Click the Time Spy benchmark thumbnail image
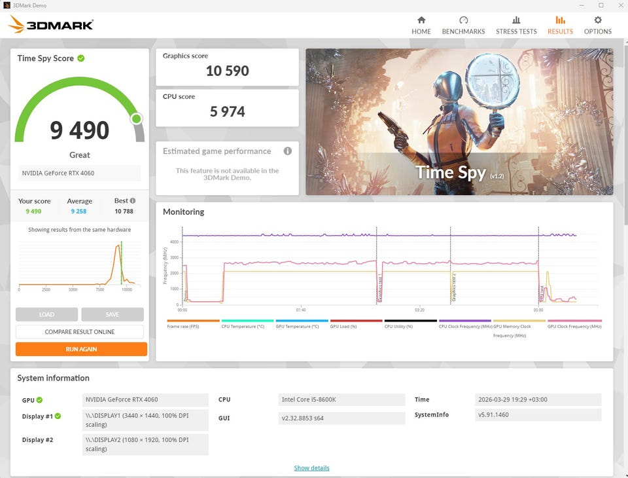The image size is (628, 478). (x=459, y=122)
